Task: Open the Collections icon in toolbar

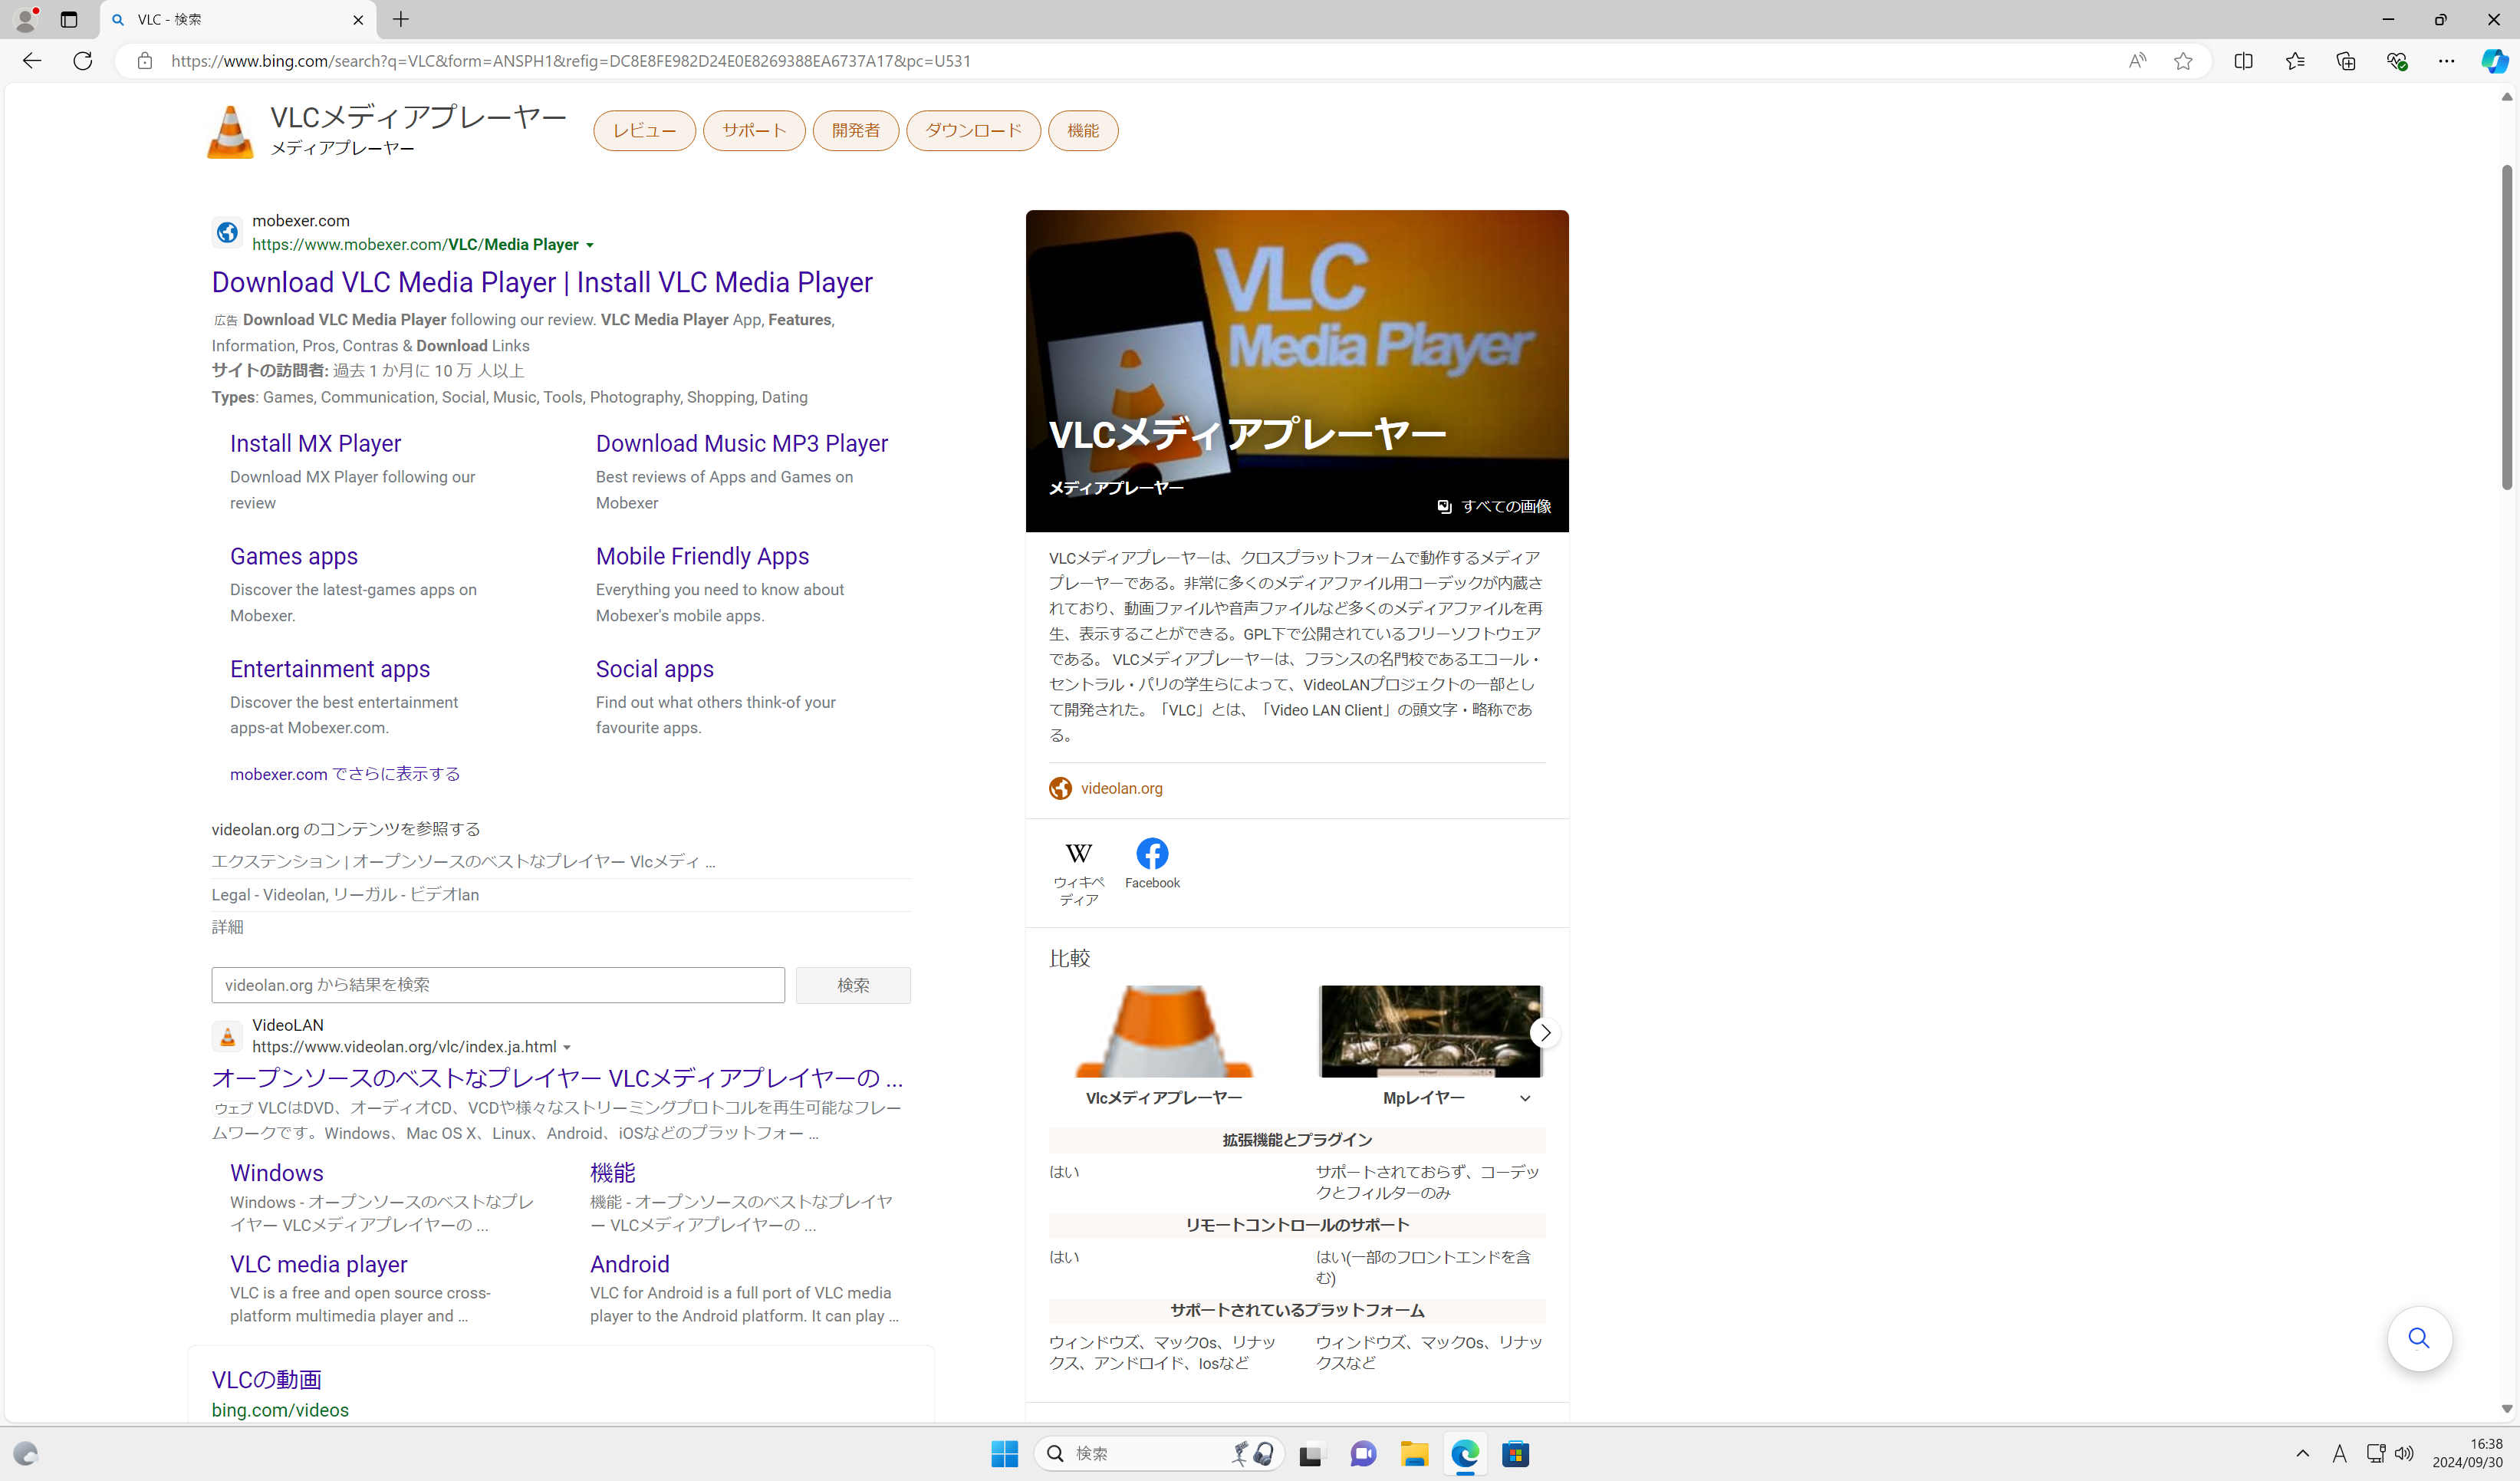Action: [x=2345, y=61]
